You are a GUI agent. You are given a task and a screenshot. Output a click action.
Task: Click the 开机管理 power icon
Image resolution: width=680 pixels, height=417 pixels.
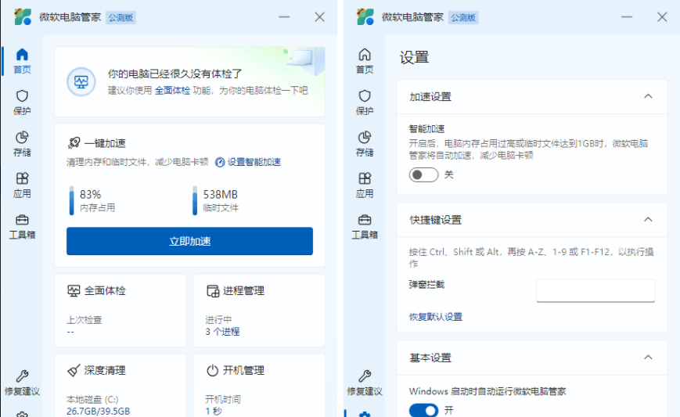tap(212, 371)
